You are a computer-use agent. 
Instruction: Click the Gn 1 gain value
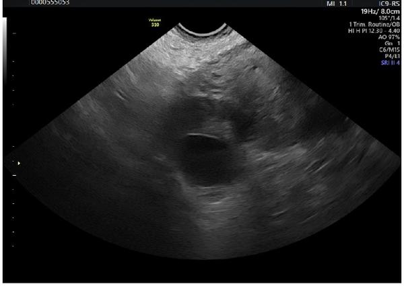coord(392,43)
